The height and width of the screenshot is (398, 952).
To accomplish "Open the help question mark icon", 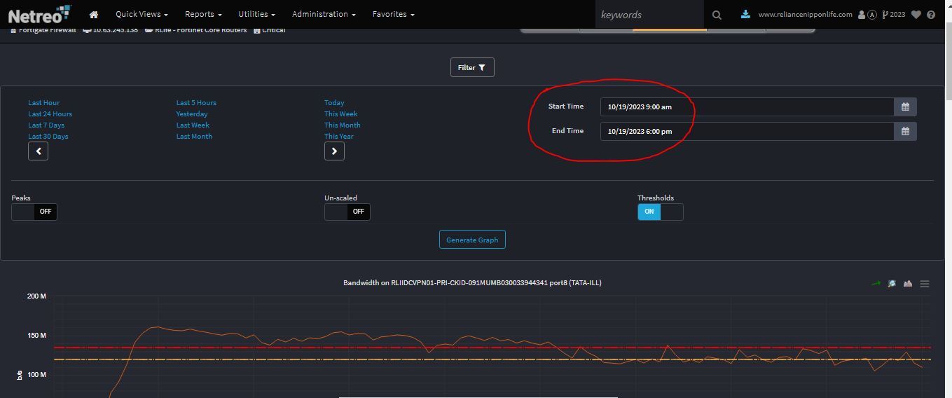I will (x=931, y=15).
